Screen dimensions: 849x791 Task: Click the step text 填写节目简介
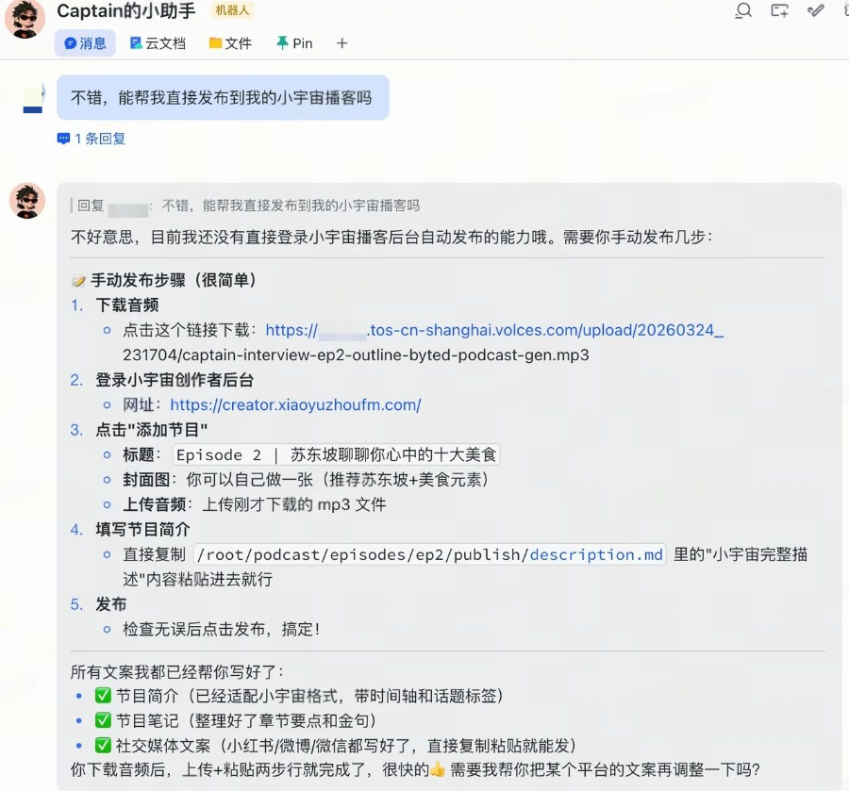coord(143,530)
